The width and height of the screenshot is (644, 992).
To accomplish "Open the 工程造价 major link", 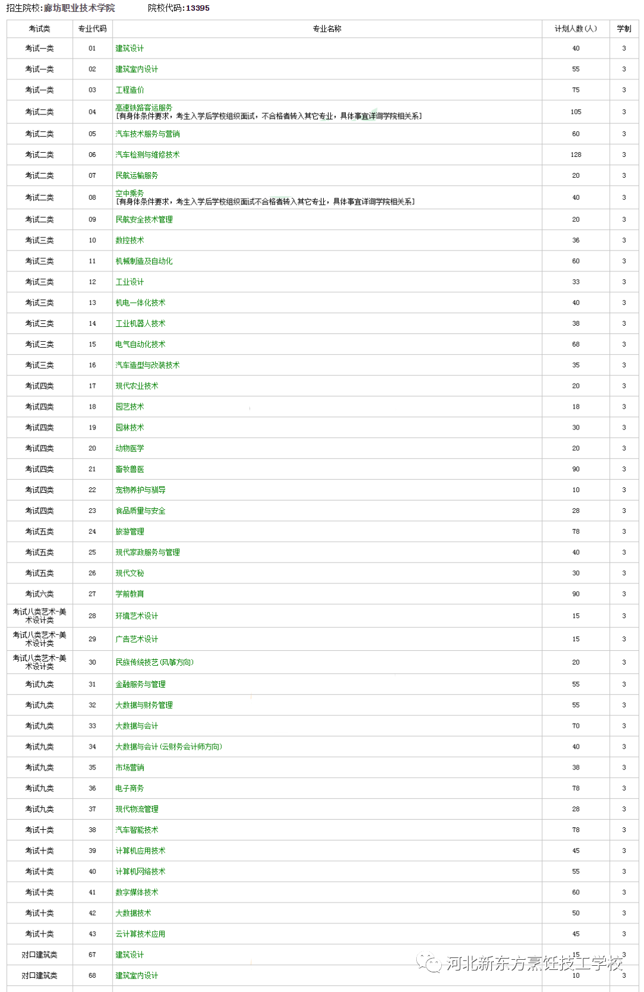I will [129, 90].
